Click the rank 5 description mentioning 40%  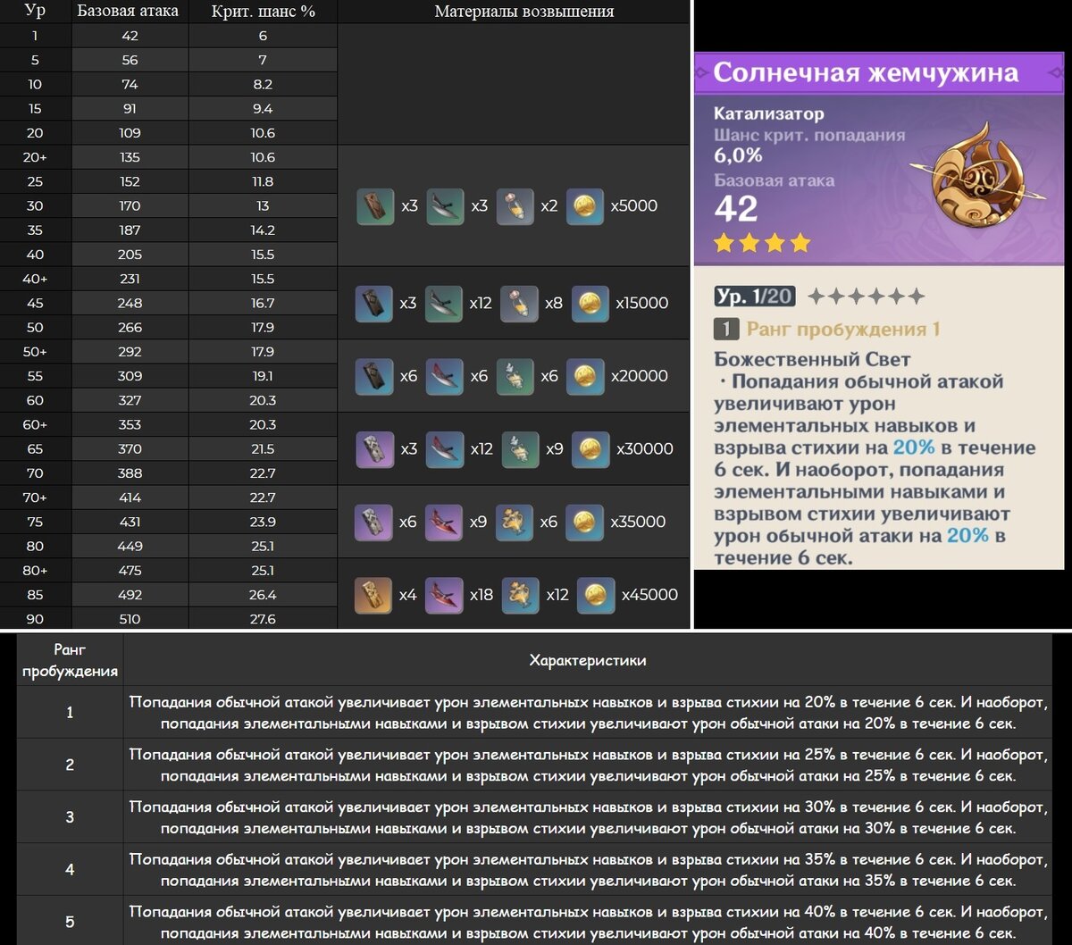pos(588,923)
